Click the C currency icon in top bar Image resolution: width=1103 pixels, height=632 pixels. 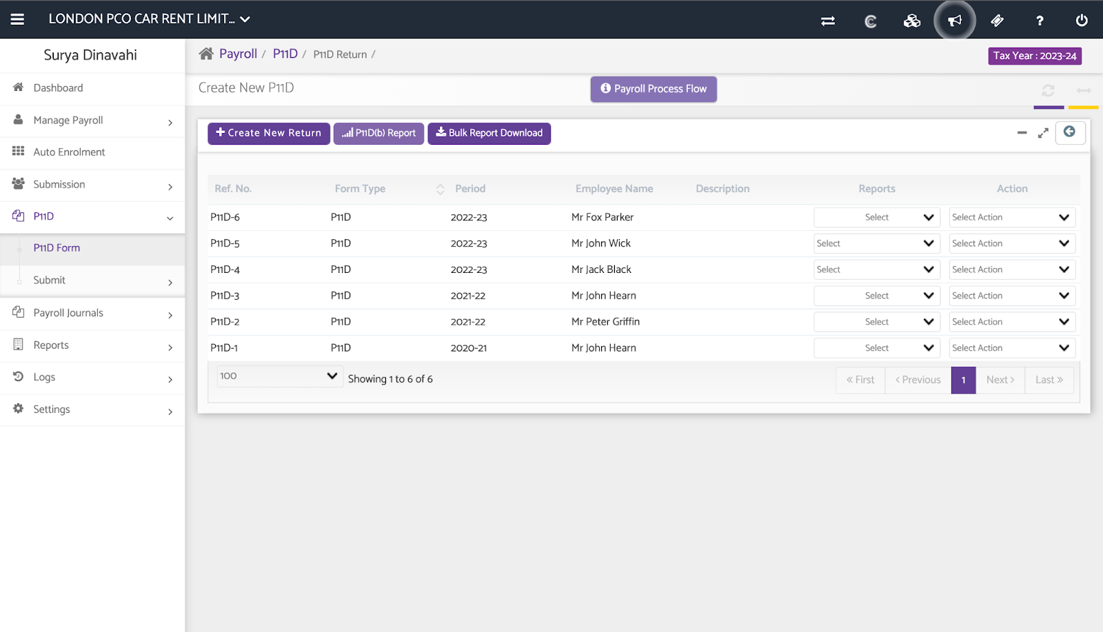click(871, 21)
